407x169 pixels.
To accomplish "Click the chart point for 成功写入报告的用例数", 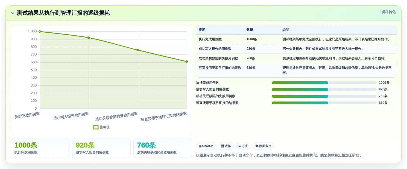I will tap(89, 38).
